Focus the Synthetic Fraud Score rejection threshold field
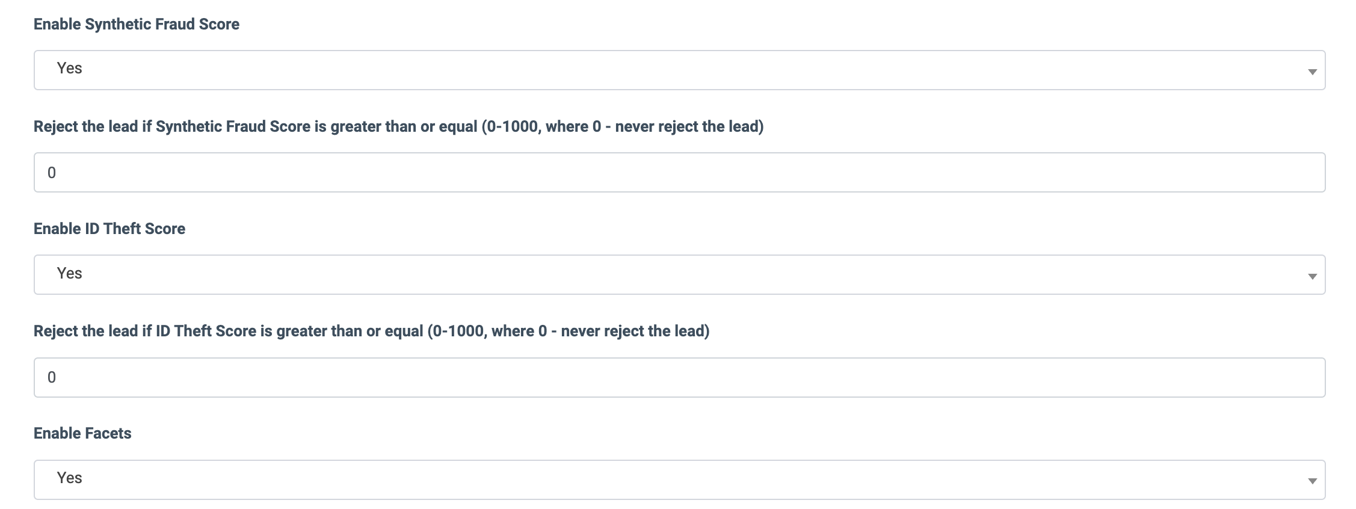1356x509 pixels. coord(679,173)
